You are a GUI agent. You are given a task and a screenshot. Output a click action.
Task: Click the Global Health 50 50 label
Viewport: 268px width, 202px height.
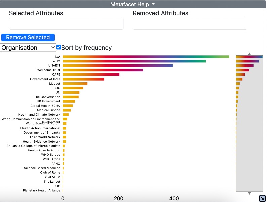45,106
